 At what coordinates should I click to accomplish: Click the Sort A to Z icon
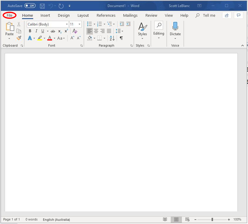pyautogui.click(x=112, y=38)
